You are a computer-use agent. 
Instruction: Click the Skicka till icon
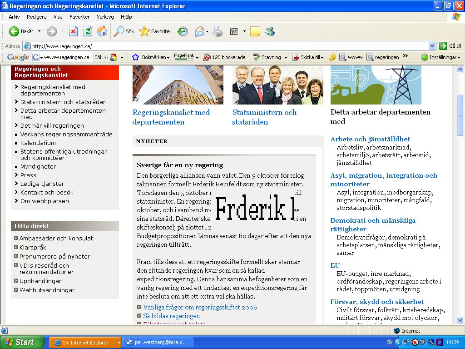click(296, 57)
